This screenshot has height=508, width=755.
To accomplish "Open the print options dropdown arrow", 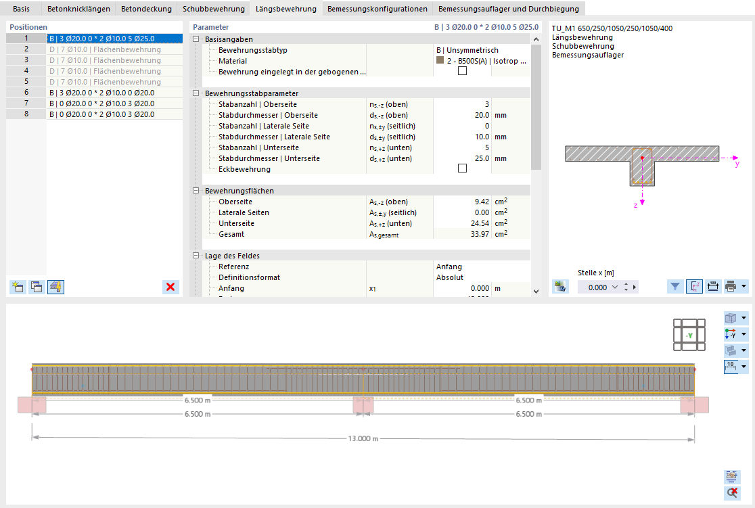I will 744,287.
